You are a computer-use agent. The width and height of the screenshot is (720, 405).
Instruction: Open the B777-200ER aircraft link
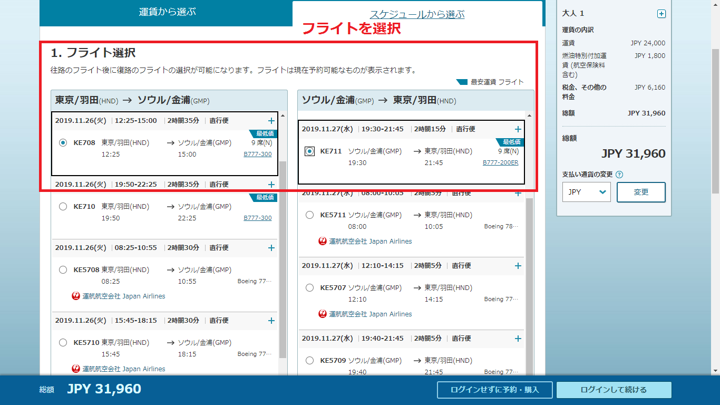pos(500,162)
